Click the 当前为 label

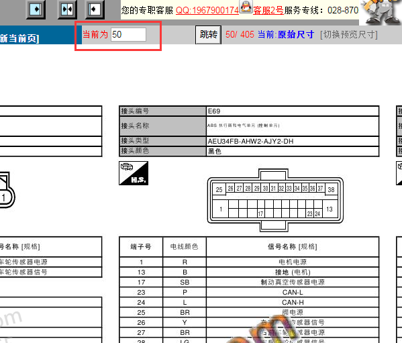coord(95,34)
